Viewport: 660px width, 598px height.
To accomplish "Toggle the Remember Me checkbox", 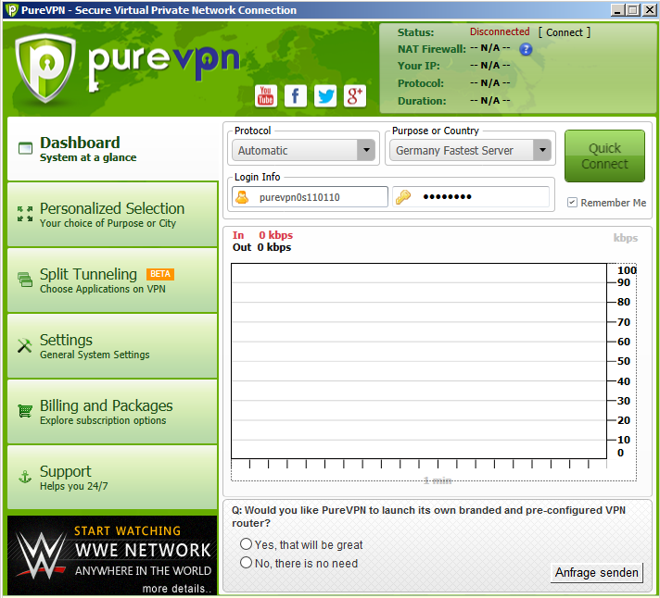I will pos(572,203).
